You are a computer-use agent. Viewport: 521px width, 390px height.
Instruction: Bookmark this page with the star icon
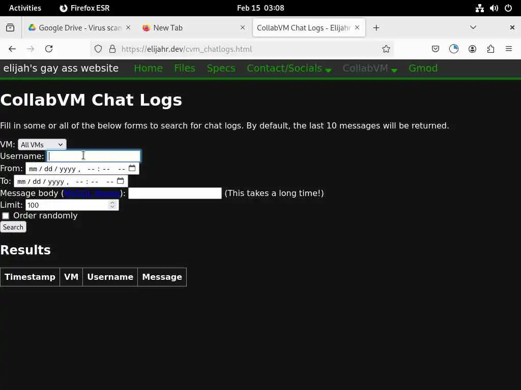point(386,49)
